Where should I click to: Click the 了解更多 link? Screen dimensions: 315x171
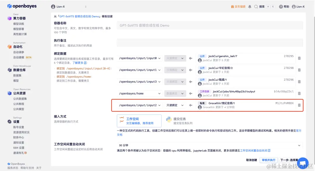79,63
